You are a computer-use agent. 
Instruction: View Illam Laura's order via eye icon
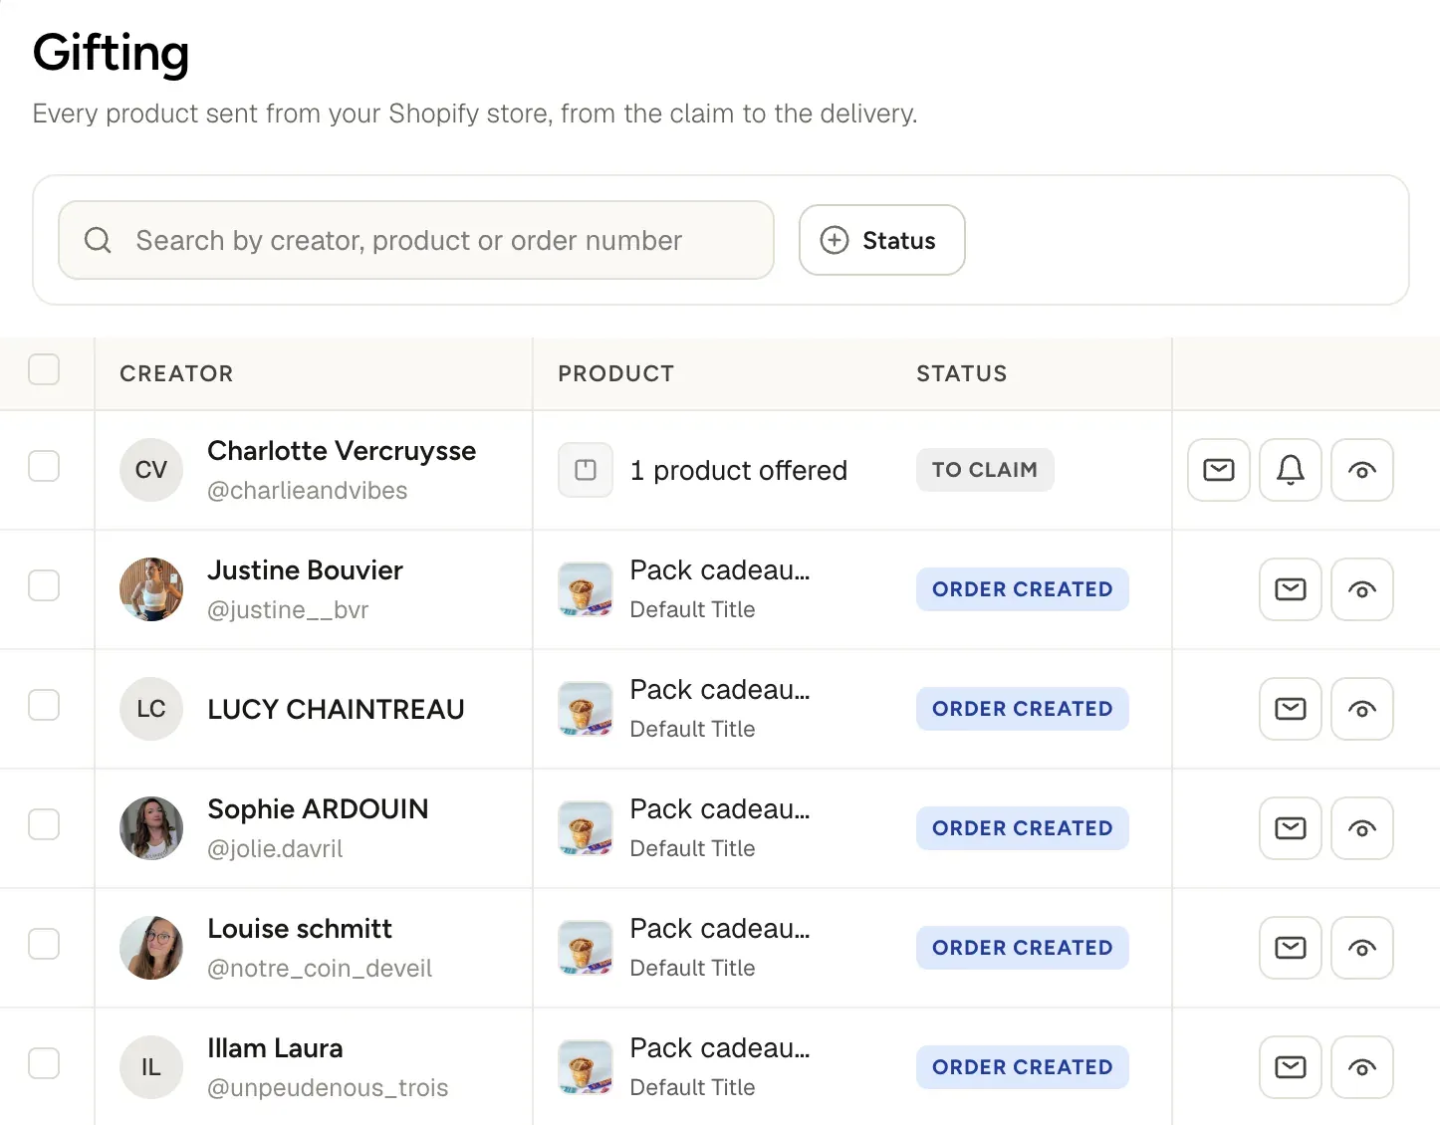point(1362,1067)
